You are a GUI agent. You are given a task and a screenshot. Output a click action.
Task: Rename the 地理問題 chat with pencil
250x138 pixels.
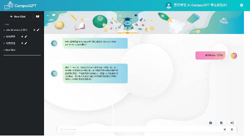tap(26, 43)
